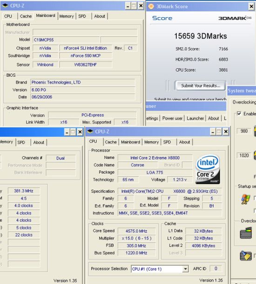Click the CPU-Z title icon in Mainboard window

coord(5,6)
